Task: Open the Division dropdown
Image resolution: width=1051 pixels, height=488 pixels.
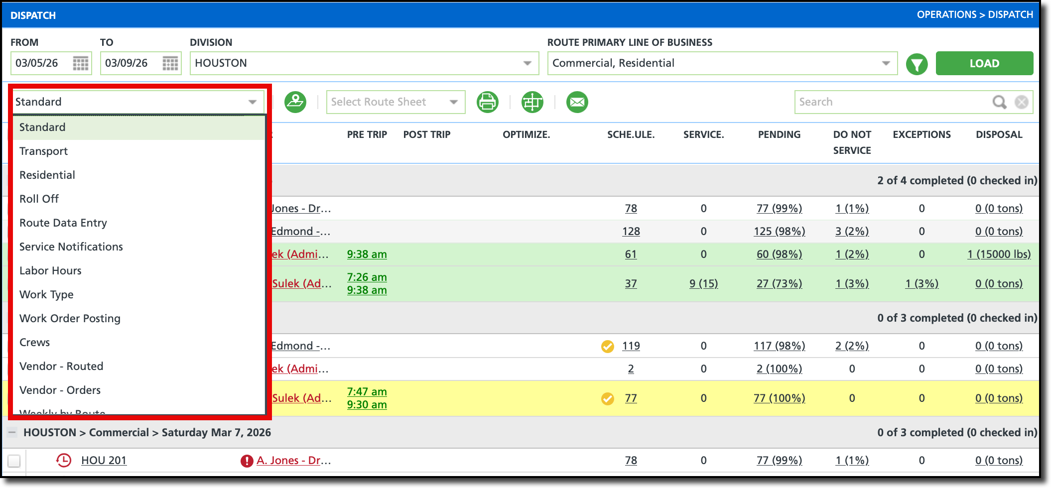Action: (x=526, y=63)
